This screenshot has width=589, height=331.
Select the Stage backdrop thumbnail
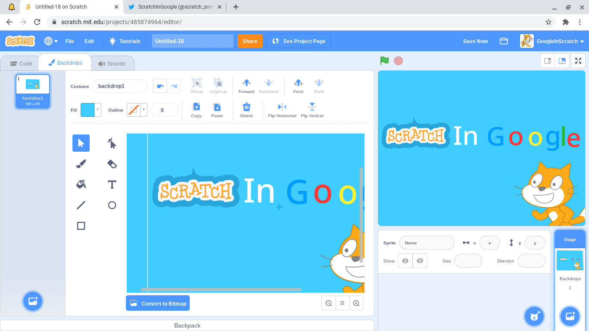(x=570, y=260)
